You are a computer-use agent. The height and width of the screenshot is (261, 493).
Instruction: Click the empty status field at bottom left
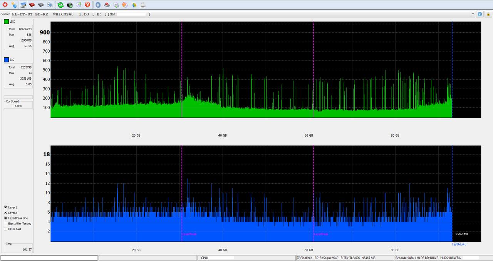[x=49, y=258]
